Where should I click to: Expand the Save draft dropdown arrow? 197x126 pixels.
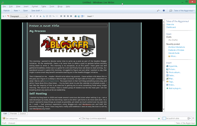41,10
